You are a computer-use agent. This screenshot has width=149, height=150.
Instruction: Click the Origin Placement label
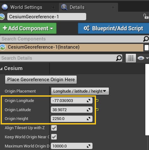point(20,91)
